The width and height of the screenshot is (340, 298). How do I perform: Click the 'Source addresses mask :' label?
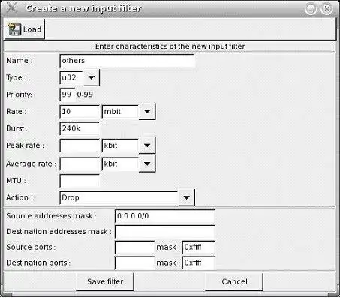coord(51,216)
